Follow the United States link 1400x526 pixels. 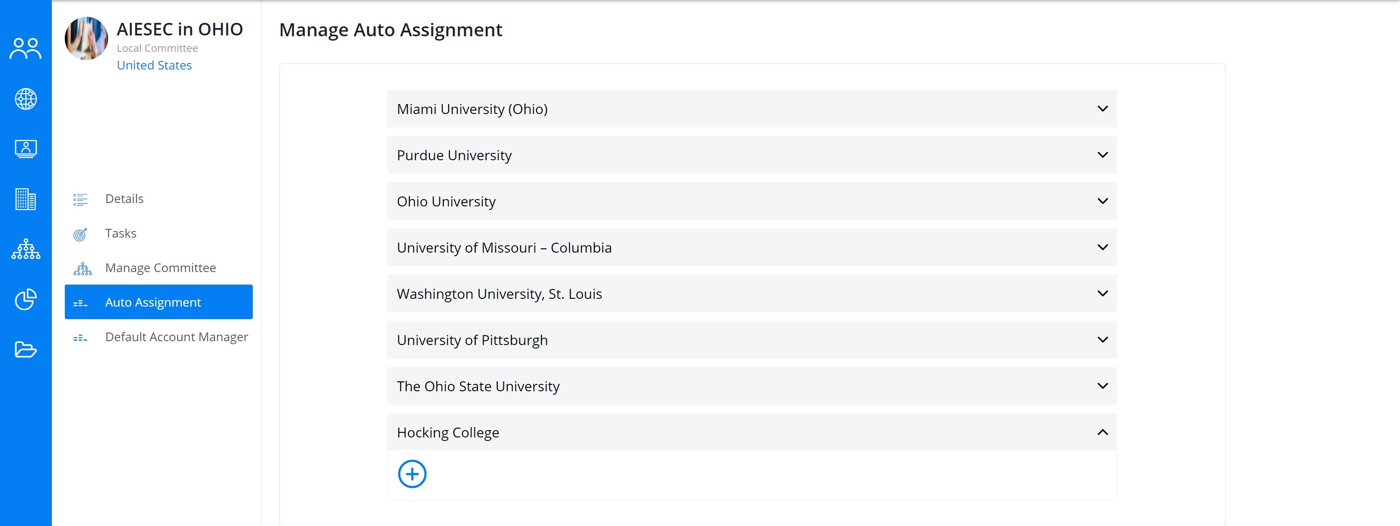coord(154,65)
